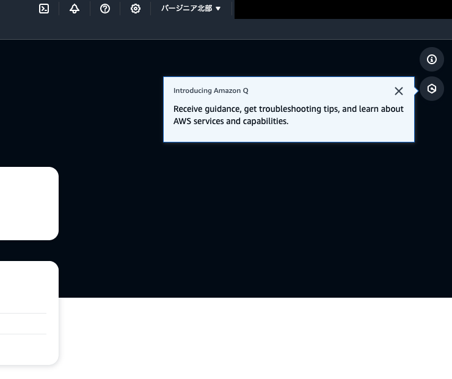Open the AWS CloudShell terminal icon
The width and height of the screenshot is (452, 379).
44,9
